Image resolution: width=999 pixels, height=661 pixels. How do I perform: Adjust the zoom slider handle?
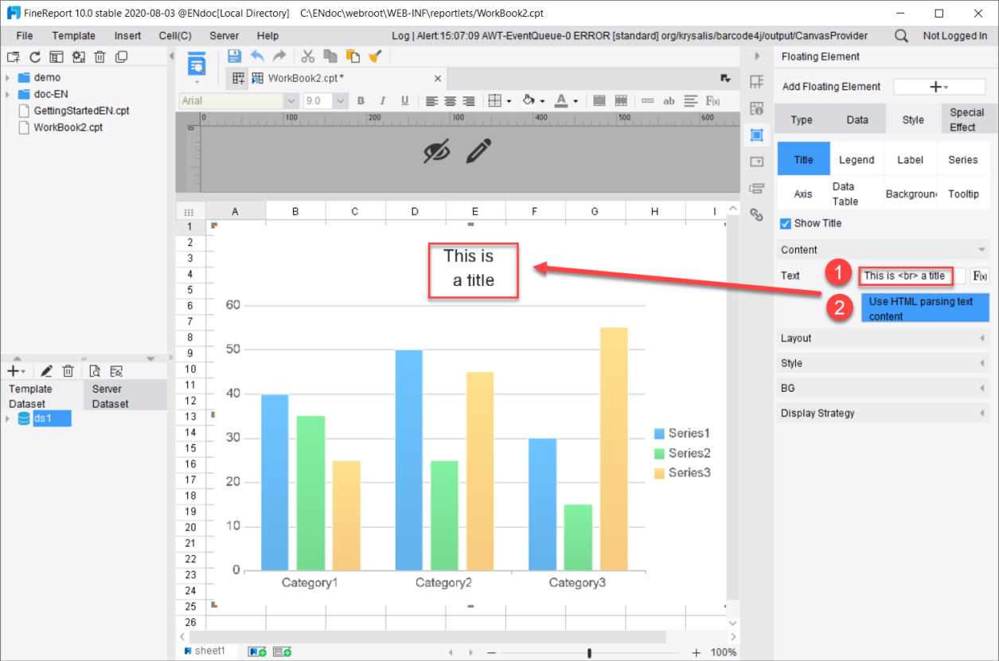[x=589, y=653]
